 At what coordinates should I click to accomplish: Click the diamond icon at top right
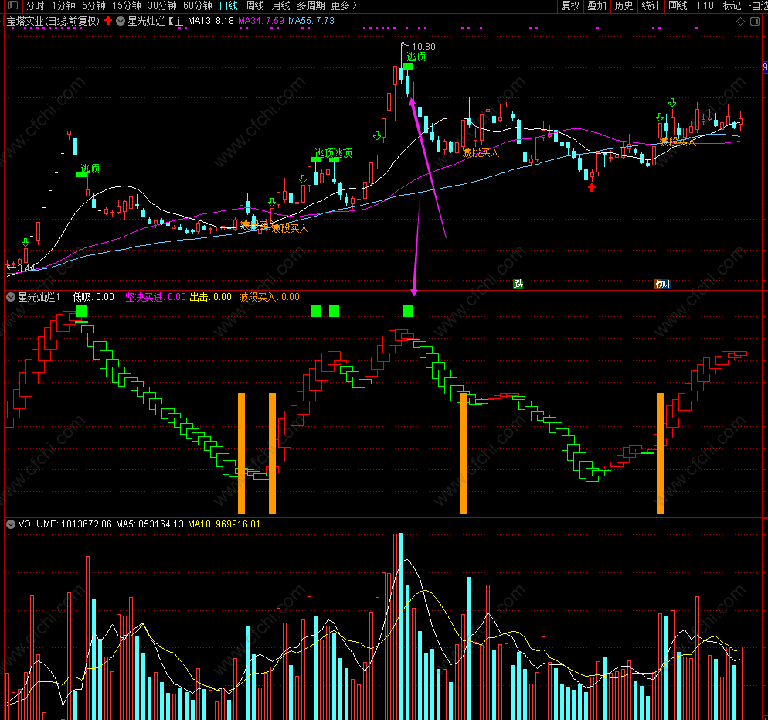click(x=740, y=21)
